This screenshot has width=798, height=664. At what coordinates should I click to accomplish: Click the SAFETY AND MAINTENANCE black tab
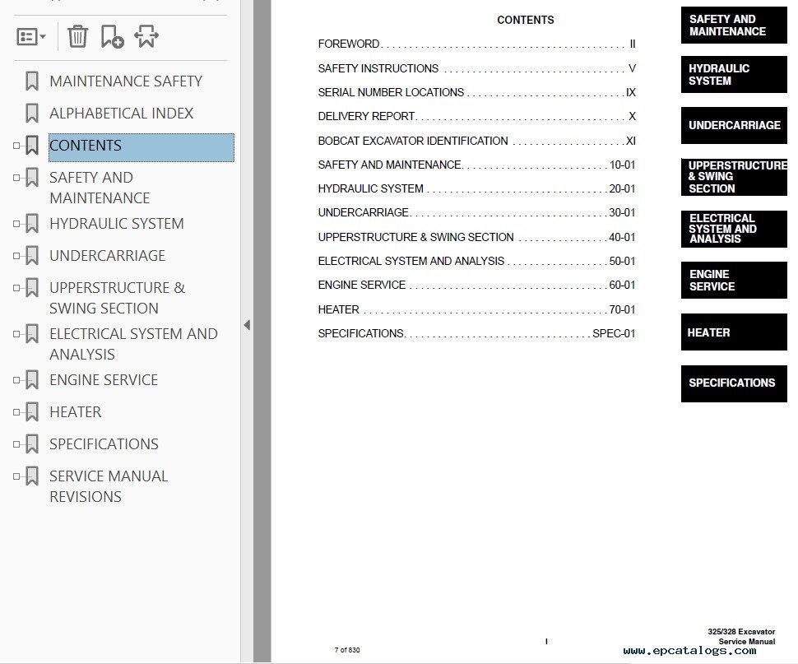(733, 26)
